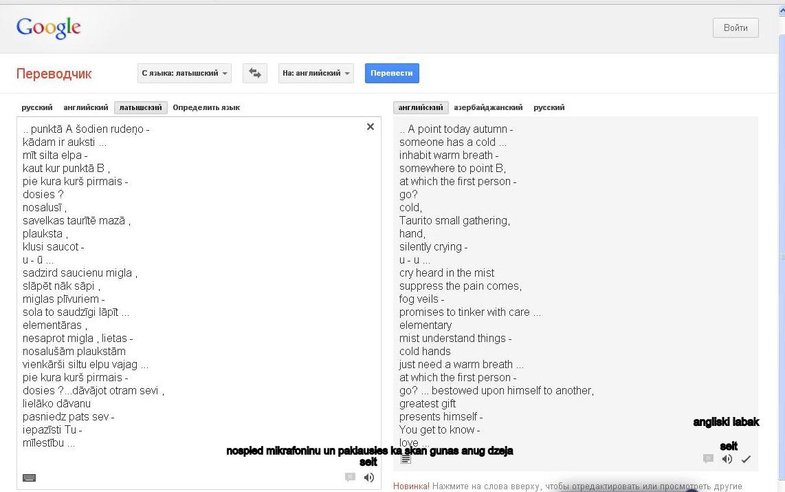Click translated line 'cry heard in the mist'

click(x=447, y=273)
